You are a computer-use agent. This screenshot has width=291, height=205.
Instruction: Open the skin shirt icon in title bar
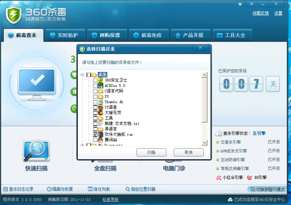[x=240, y=4]
